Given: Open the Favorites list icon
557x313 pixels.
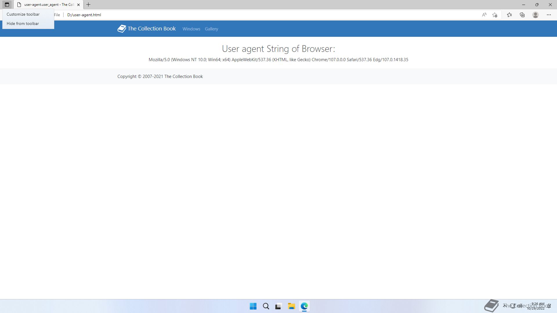Looking at the screenshot, I should (509, 15).
